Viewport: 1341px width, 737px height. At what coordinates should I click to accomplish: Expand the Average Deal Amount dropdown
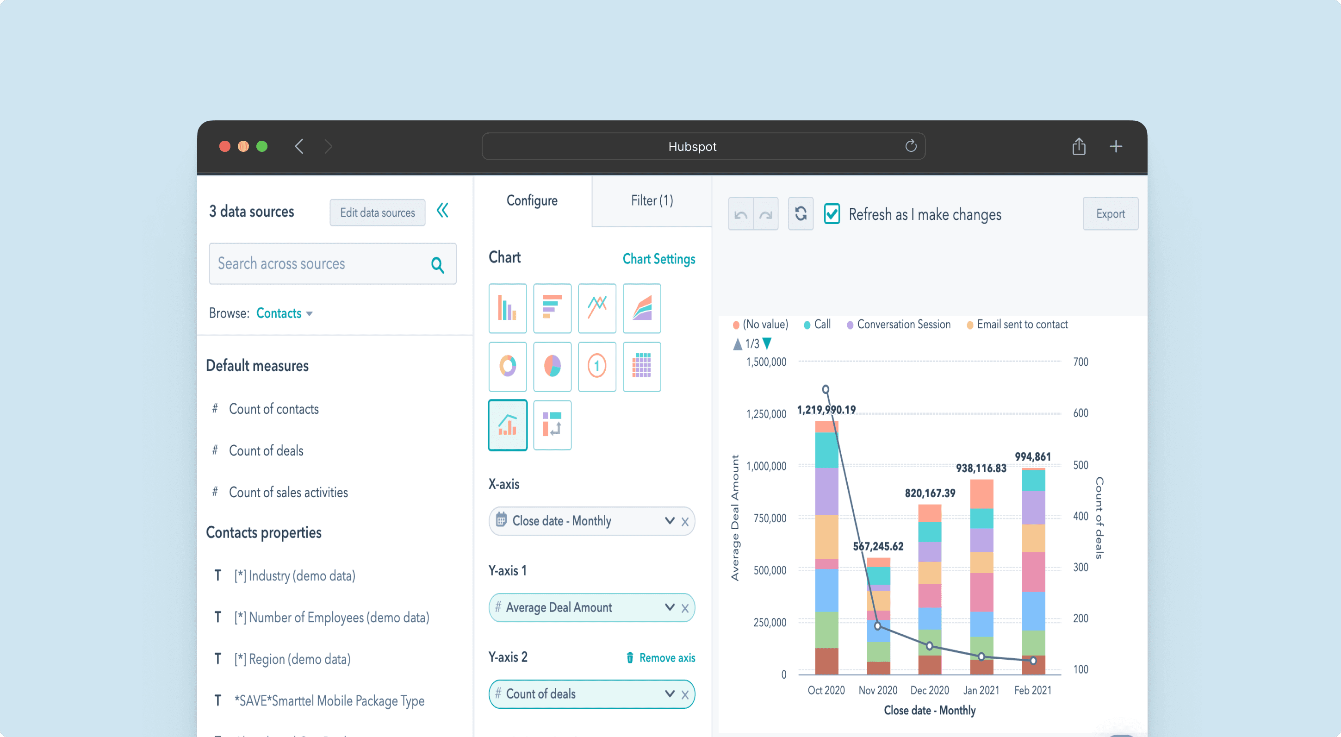click(670, 607)
